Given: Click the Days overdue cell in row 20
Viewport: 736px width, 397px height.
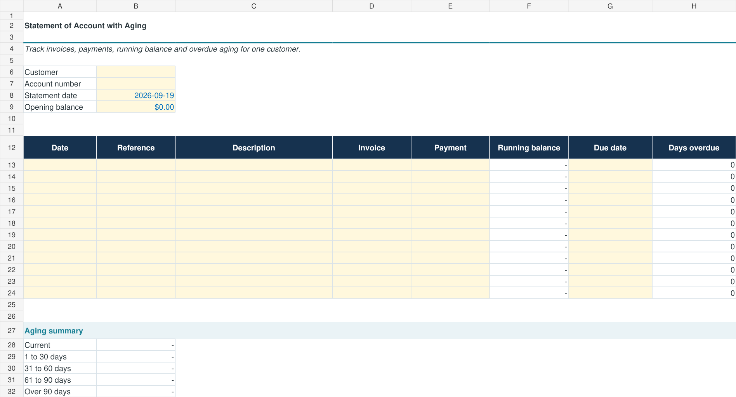Looking at the screenshot, I should click(694, 246).
